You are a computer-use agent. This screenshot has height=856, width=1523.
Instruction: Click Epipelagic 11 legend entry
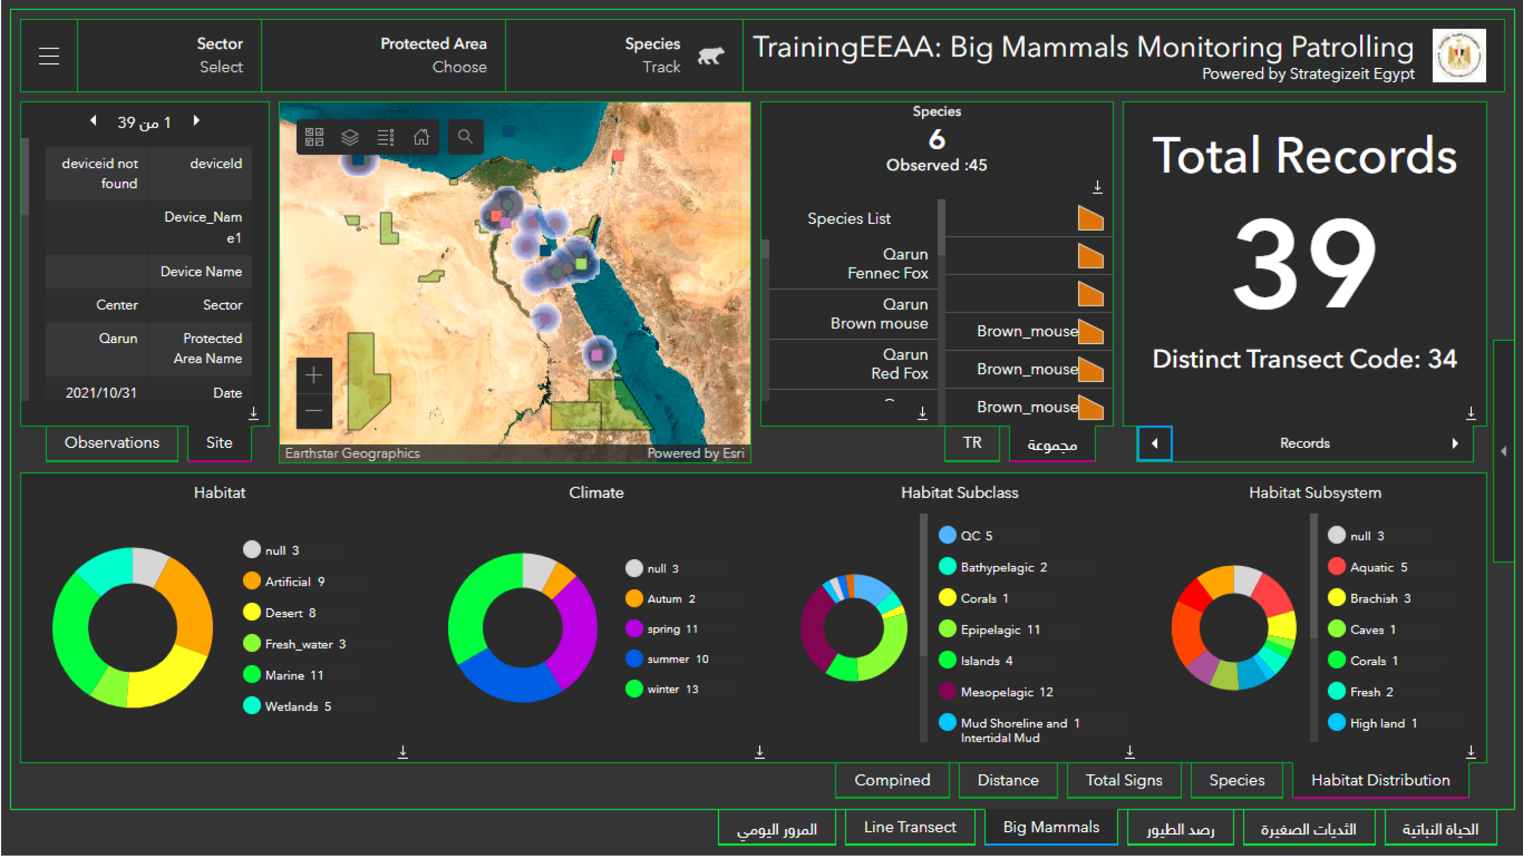coord(989,630)
